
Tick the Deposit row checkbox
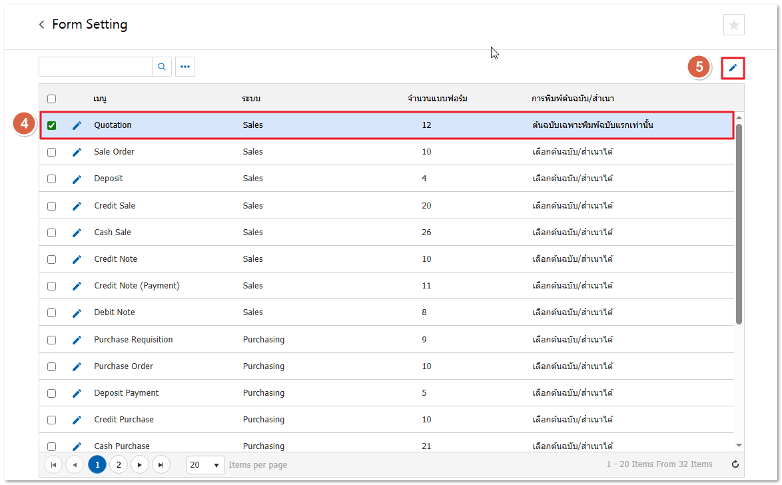(x=52, y=179)
